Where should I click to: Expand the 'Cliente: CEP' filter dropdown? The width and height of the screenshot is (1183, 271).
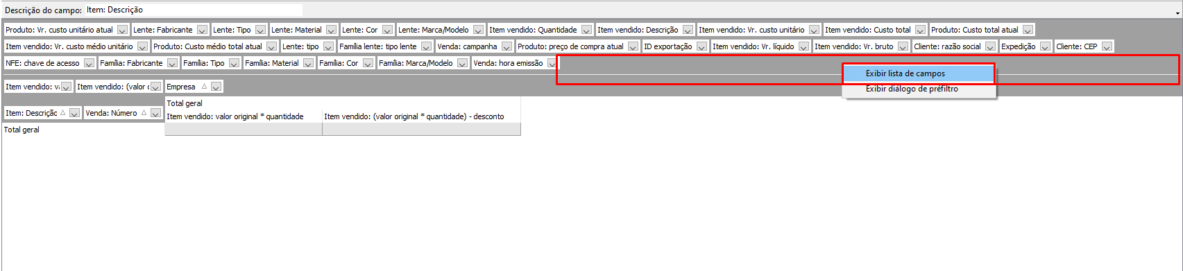coord(1107,46)
